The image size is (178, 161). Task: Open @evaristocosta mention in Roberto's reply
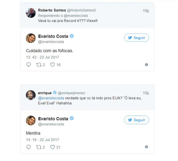pyautogui.click(x=74, y=15)
